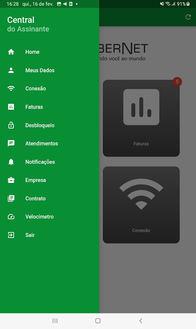The height and width of the screenshot is (329, 196).
Task: Open Meus Dados menu entry
Action: coord(40,70)
